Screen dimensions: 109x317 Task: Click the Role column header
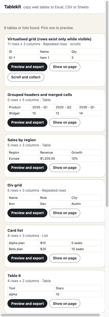54,198
